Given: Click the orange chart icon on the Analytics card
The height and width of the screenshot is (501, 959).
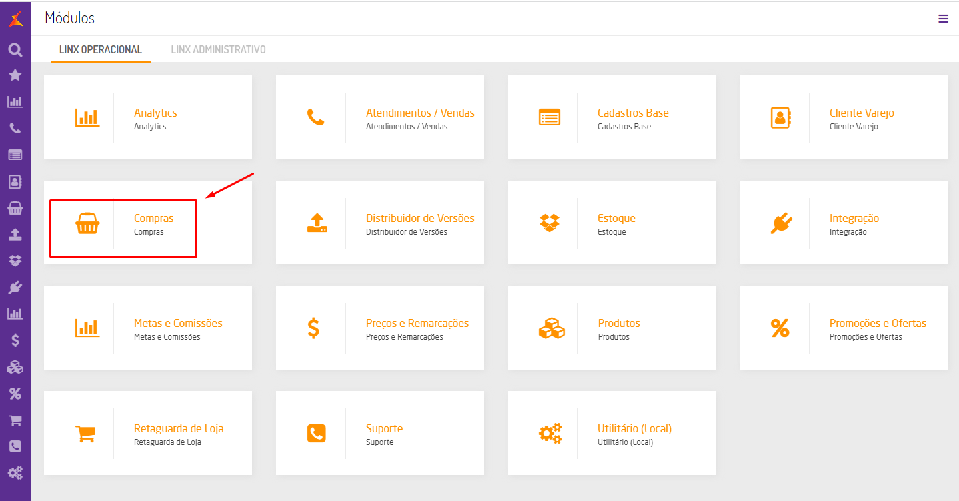Looking at the screenshot, I should [x=87, y=117].
